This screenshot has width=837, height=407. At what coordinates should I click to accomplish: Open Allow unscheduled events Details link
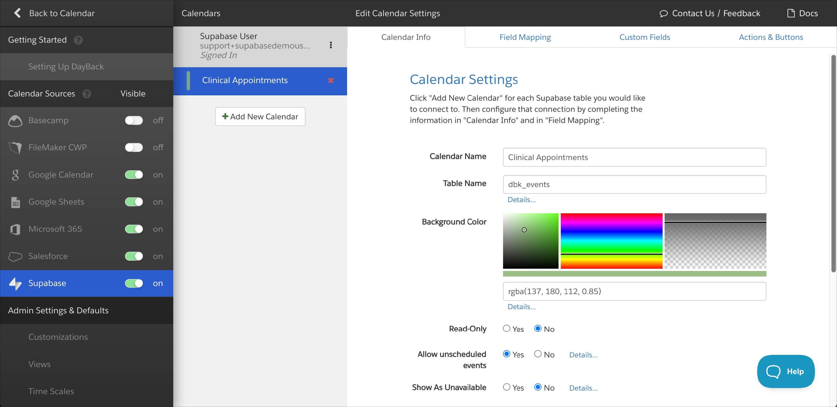(x=583, y=355)
